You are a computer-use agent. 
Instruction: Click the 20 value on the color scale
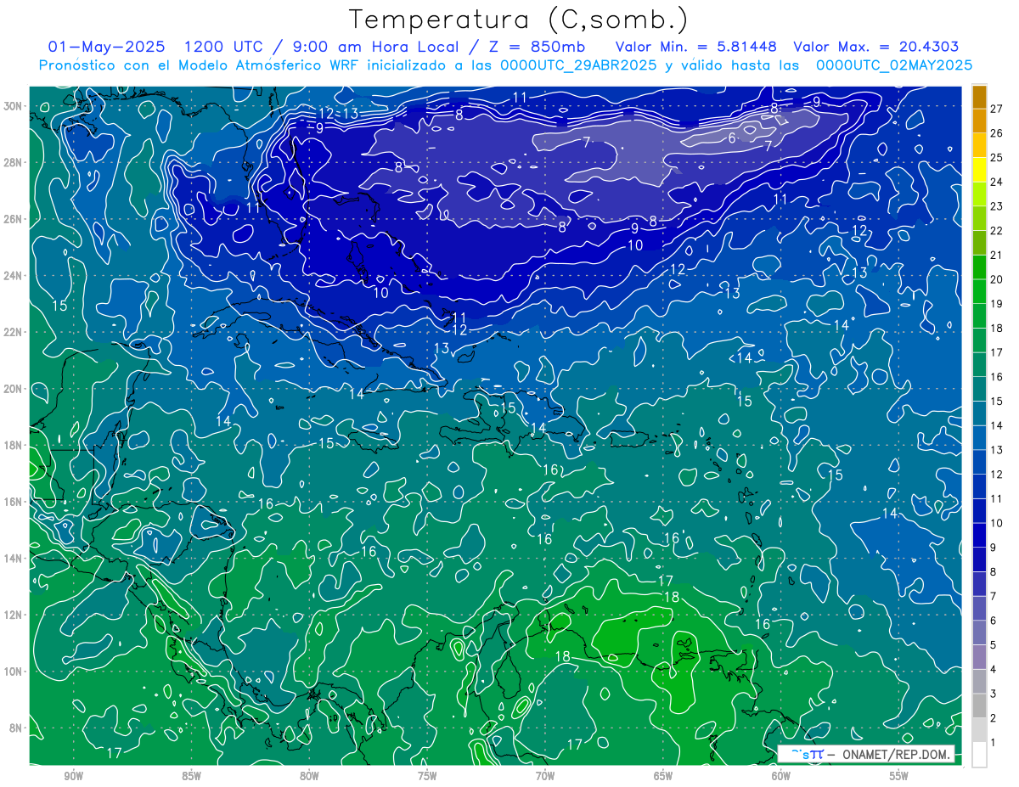pyautogui.click(x=996, y=279)
